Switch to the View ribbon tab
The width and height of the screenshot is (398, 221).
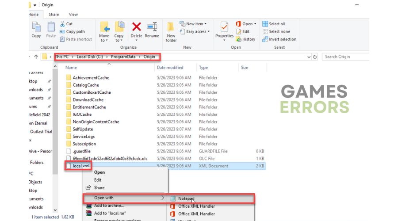[x=73, y=15]
